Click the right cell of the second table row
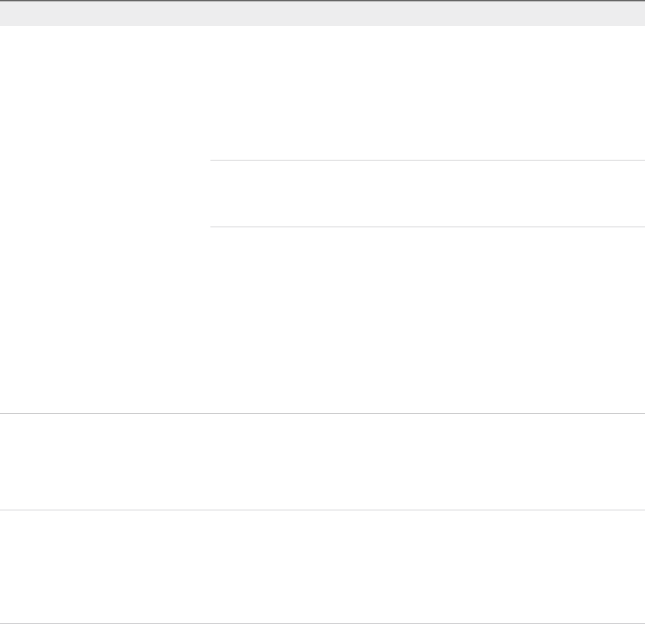The width and height of the screenshot is (645, 624). pyautogui.click(x=427, y=461)
